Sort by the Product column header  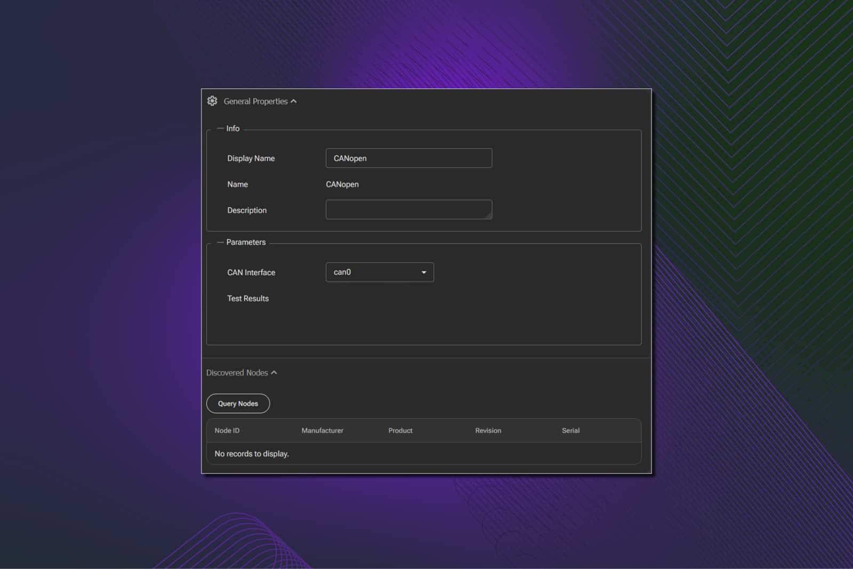400,430
